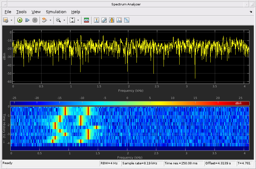256x169 pixels.
Task: Toggle the Spectrum Settings panel
Action: click(x=86, y=20)
